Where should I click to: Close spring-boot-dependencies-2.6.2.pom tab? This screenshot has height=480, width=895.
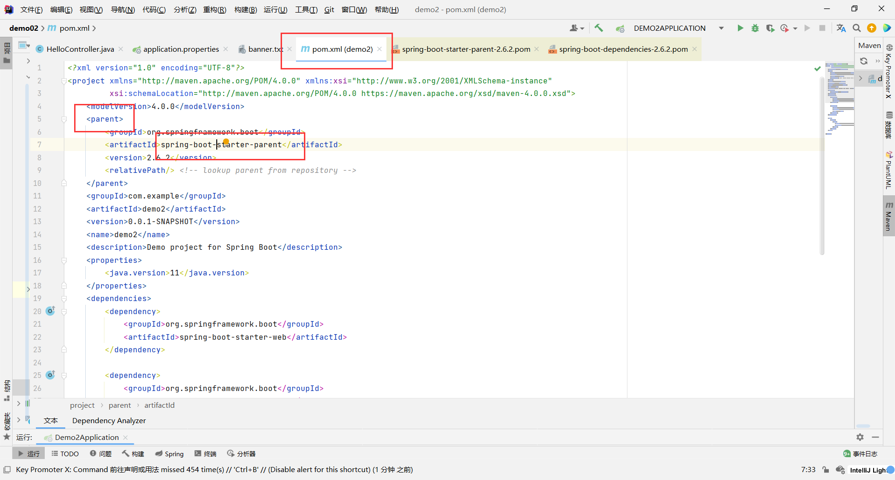pos(695,49)
